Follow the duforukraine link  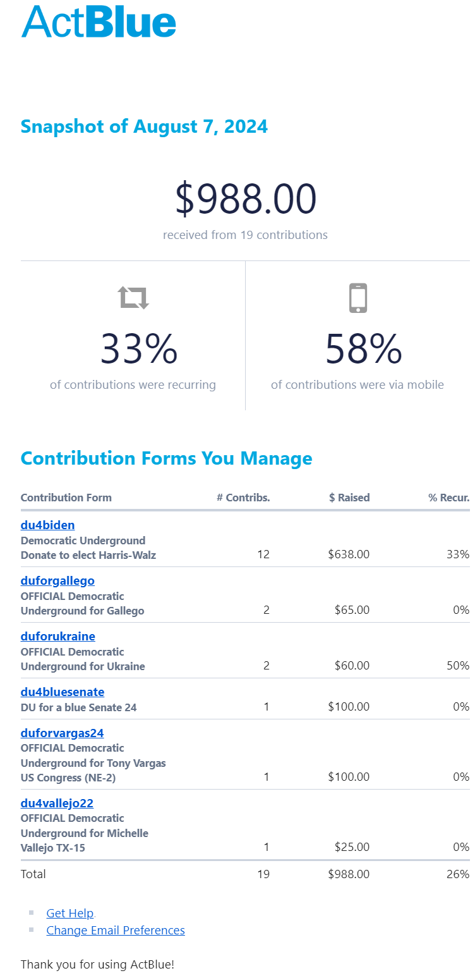(x=58, y=636)
